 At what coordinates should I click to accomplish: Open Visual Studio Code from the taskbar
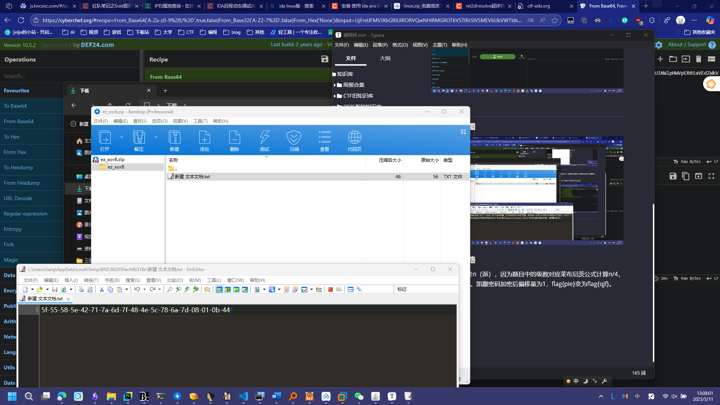tap(244, 396)
